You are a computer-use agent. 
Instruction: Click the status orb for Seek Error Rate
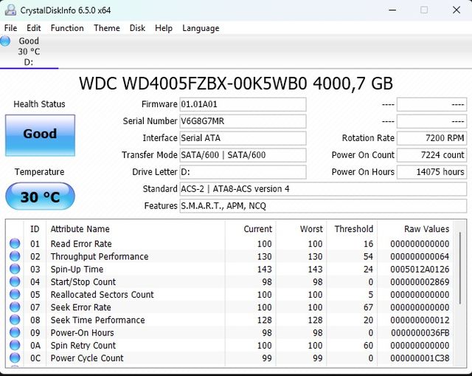15,307
